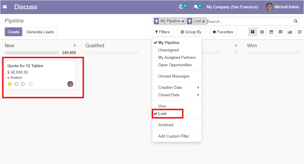Viewport: 304px width, 164px height.
Task: Click the Qualified column header
Action: point(95,46)
